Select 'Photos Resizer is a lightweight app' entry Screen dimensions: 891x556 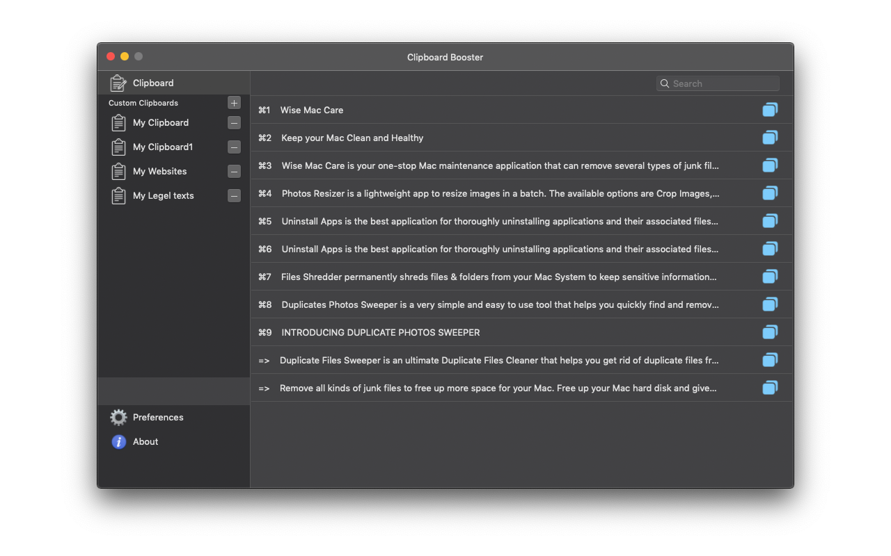(x=500, y=193)
